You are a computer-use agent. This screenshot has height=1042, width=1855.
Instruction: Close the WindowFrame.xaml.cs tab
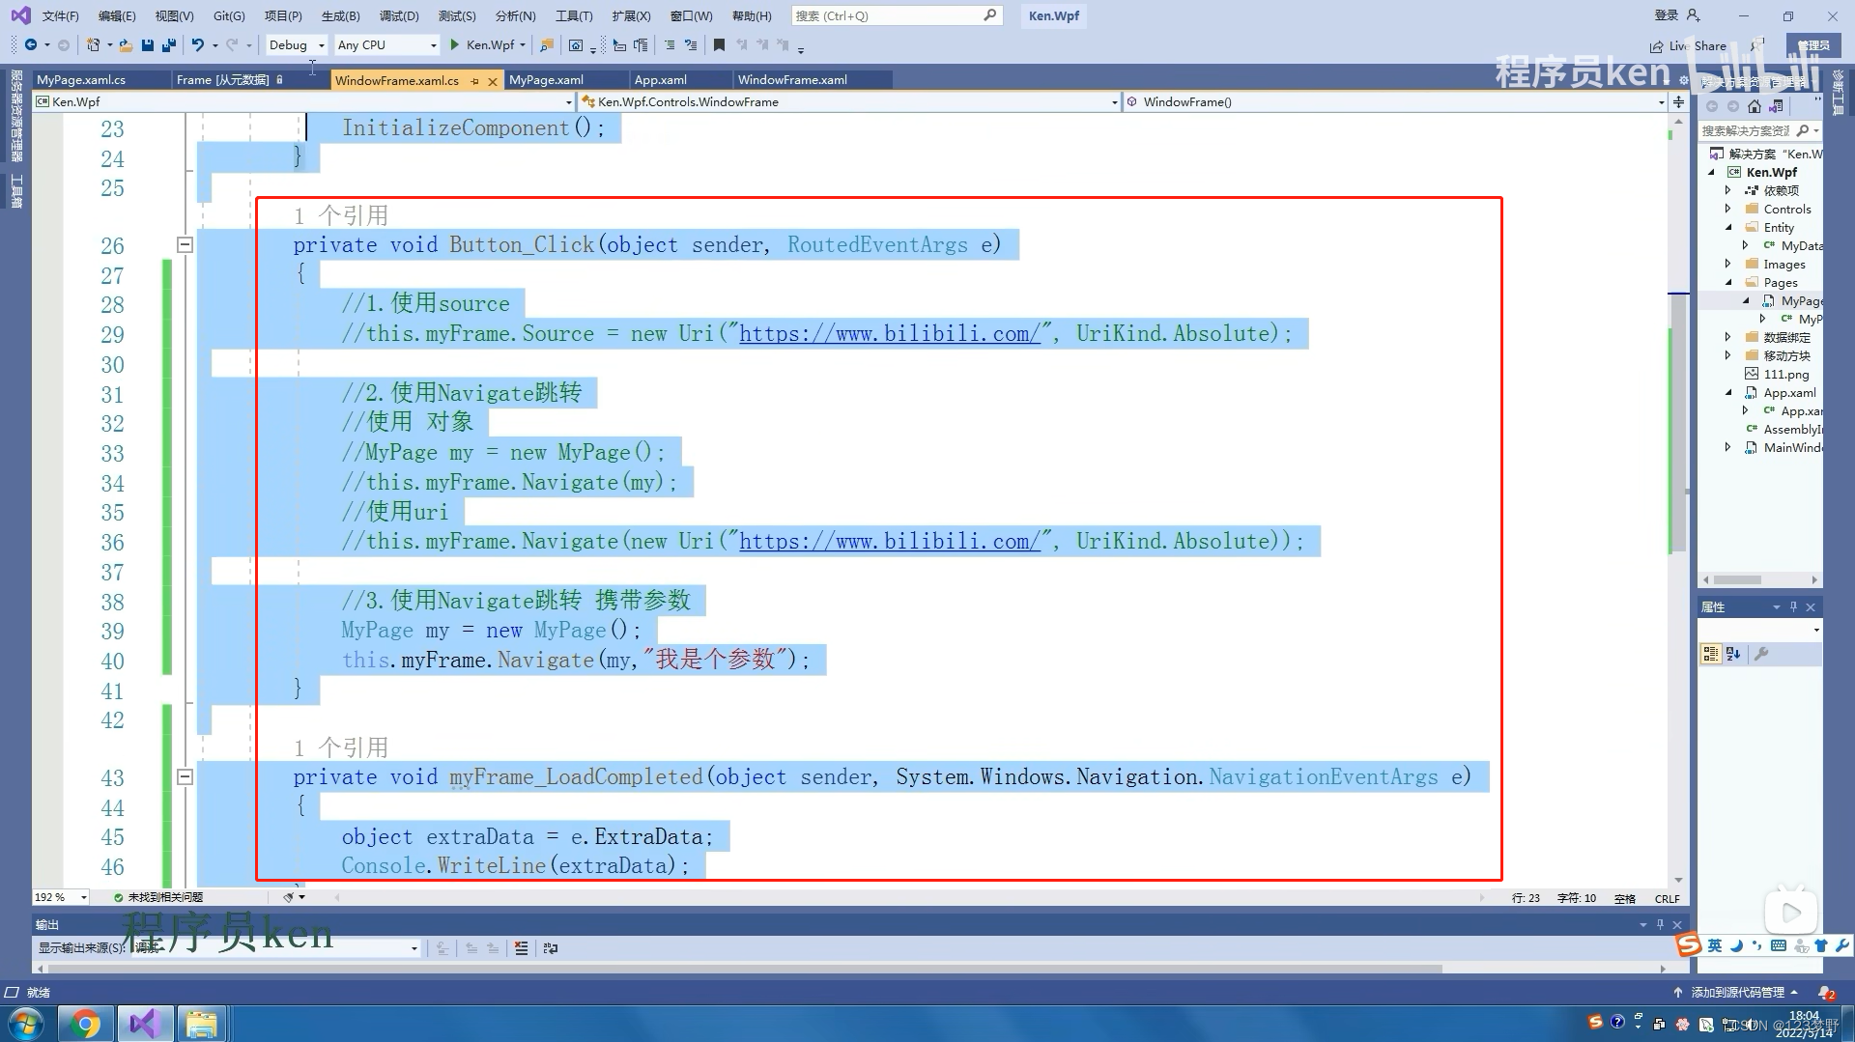(493, 81)
